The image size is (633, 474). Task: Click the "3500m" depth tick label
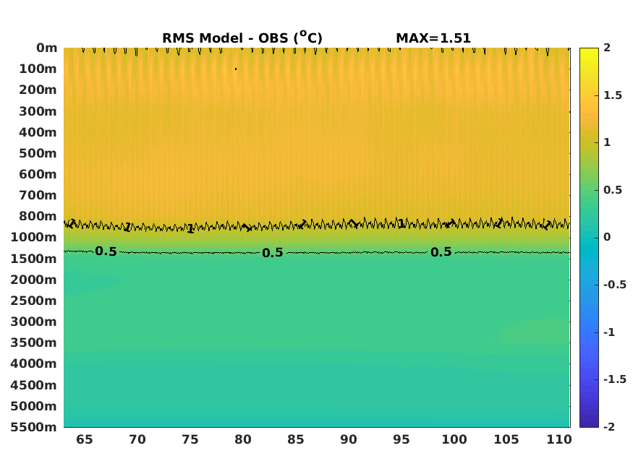coord(34,342)
